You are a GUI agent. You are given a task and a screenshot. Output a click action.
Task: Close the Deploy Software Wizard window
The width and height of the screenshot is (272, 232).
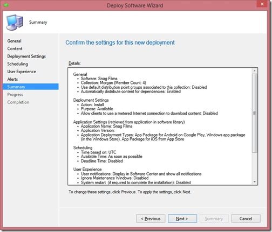tap(262, 4)
